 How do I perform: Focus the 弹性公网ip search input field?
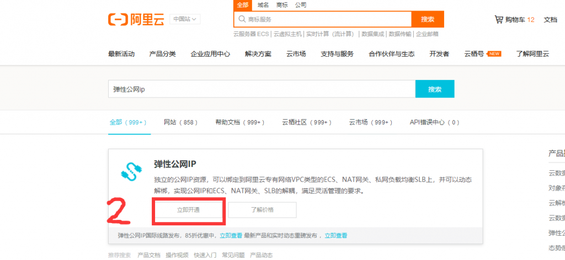(x=261, y=89)
